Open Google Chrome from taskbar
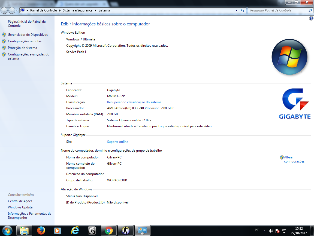 coord(108,231)
